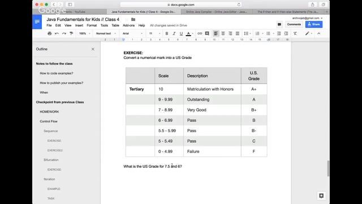Open the View menu

[68, 25]
